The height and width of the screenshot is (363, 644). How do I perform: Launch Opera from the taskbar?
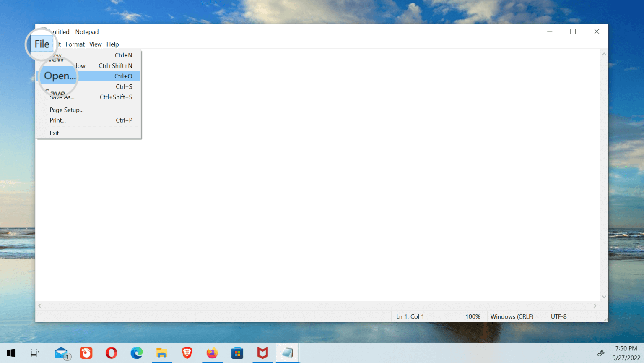point(112,353)
